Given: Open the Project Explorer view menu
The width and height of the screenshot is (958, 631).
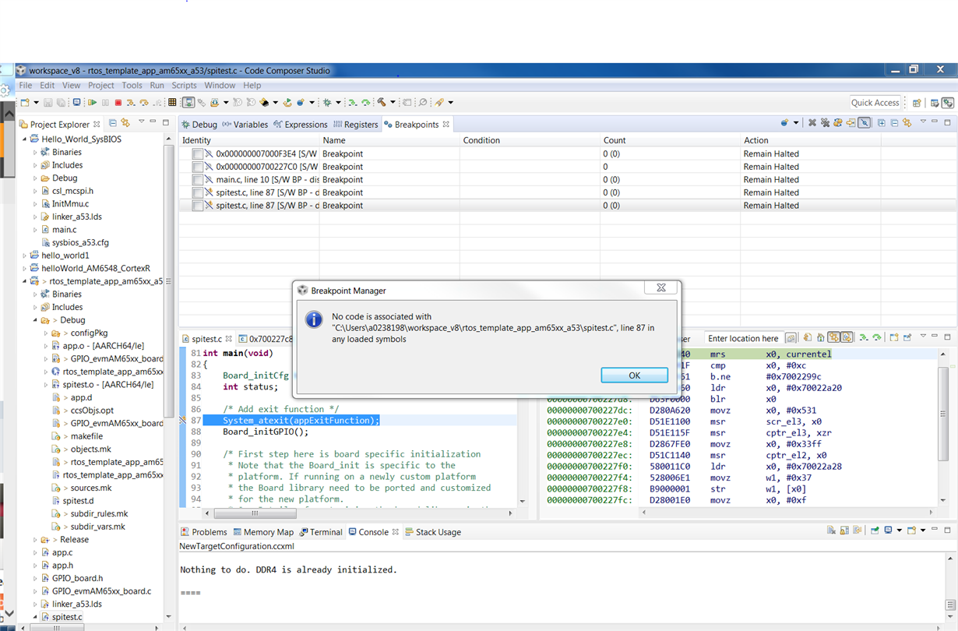Looking at the screenshot, I should (x=141, y=122).
